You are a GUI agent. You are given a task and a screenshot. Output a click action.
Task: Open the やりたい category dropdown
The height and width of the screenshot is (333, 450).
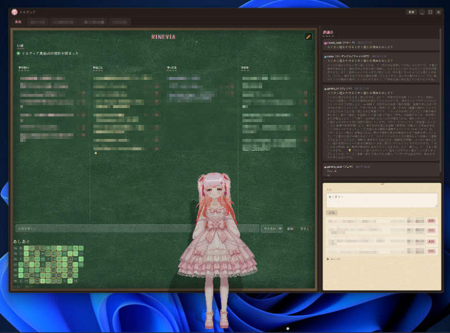(272, 228)
